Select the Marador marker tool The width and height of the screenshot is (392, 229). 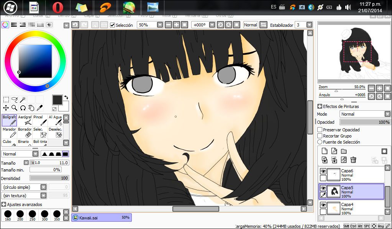coord(10,132)
